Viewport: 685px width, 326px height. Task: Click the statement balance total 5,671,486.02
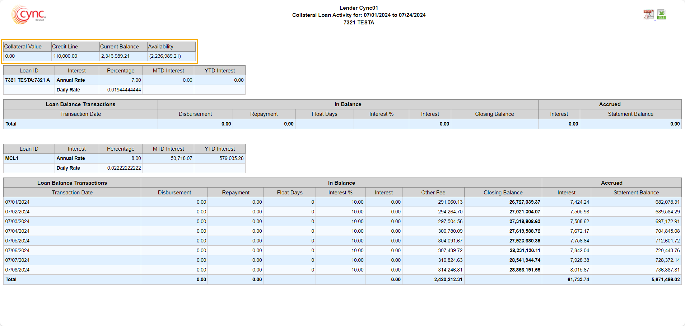(666, 280)
